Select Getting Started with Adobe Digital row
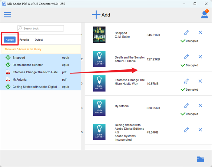The width and height of the screenshot is (212, 167). coord(41,87)
